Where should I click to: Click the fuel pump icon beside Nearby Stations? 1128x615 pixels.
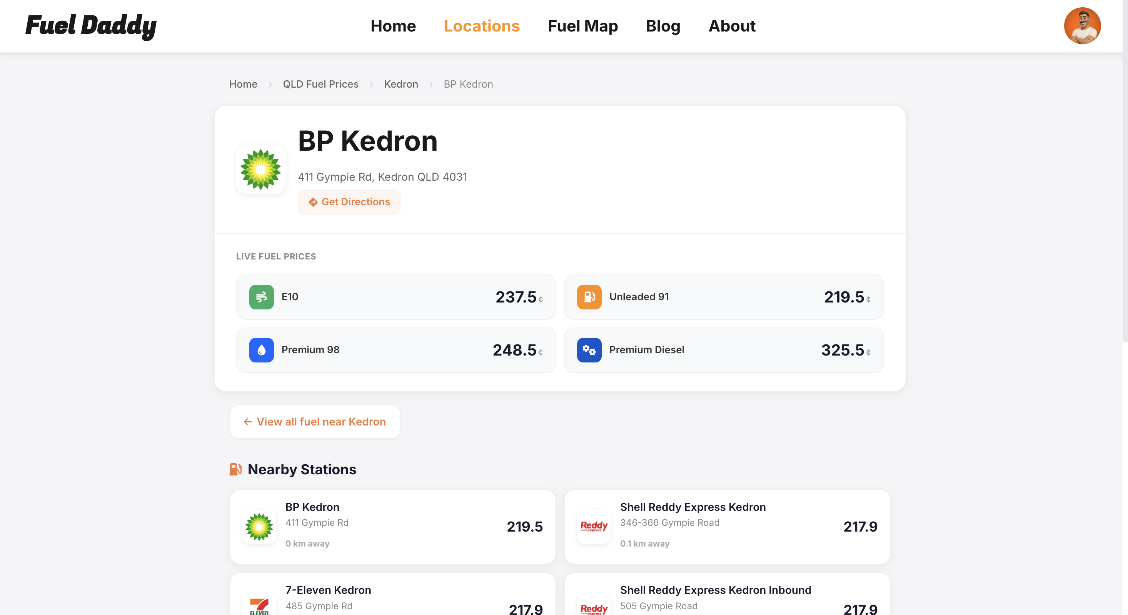(235, 469)
